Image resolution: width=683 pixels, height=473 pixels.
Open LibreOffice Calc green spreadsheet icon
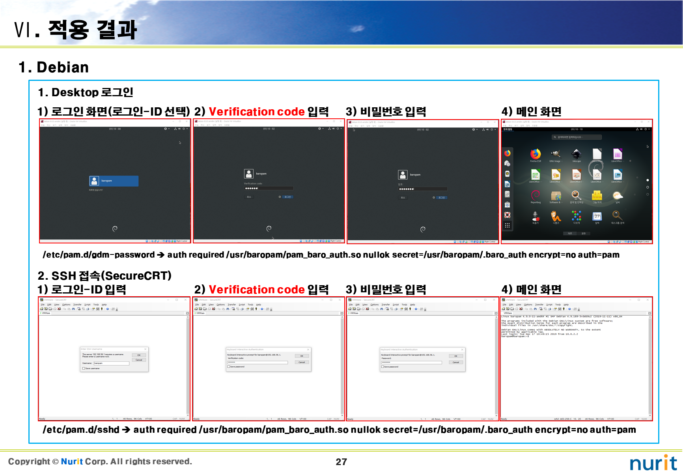pos(535,175)
